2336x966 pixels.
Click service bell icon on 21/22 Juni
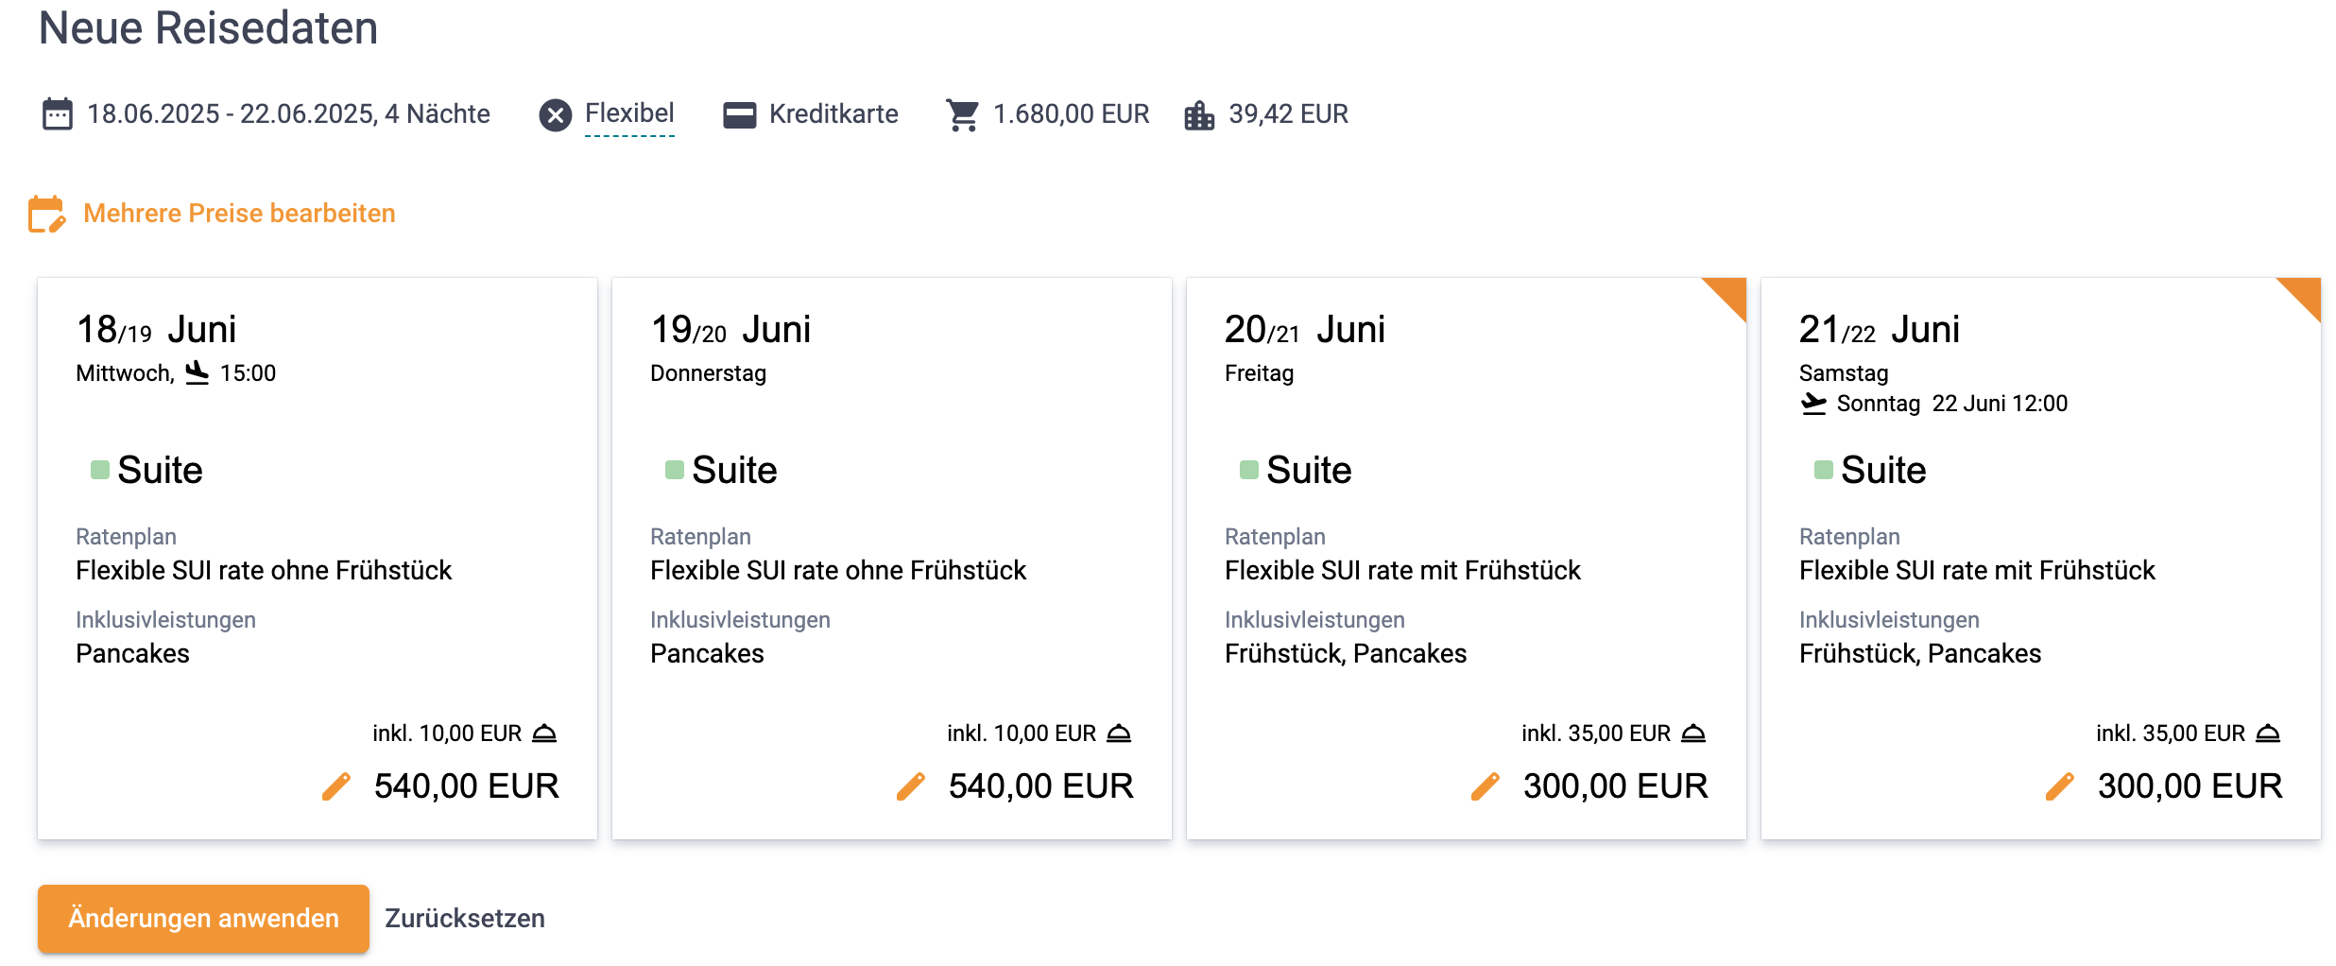2268,733
